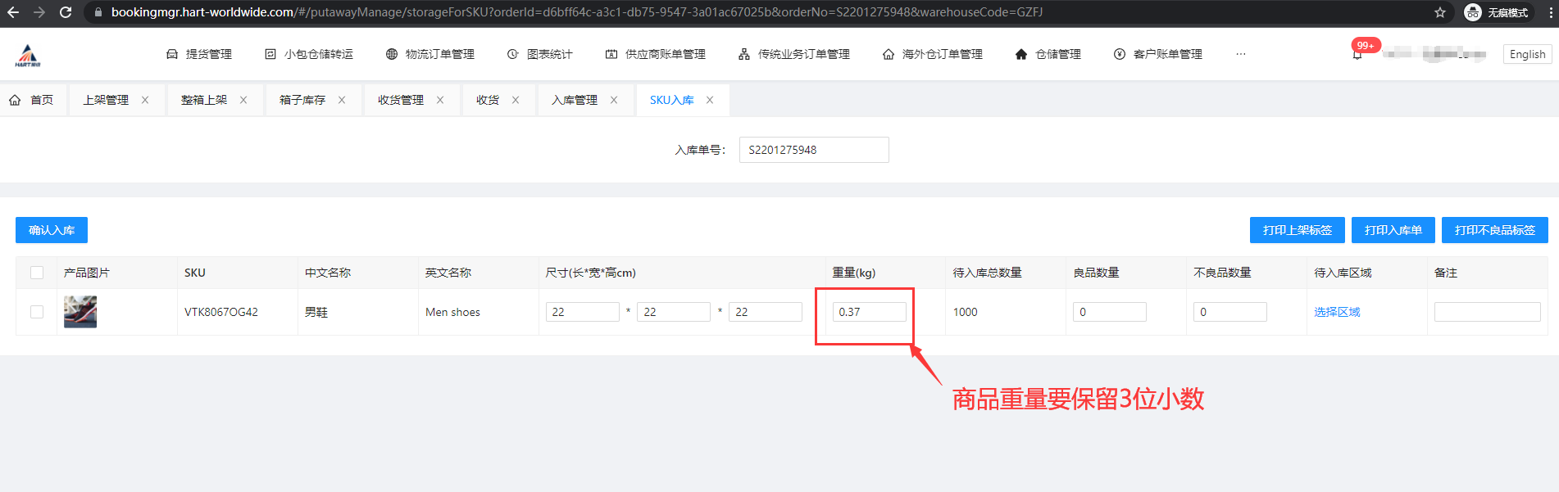The height and width of the screenshot is (492, 1559).
Task: Click the weight input field showing 0.37
Action: coord(869,312)
